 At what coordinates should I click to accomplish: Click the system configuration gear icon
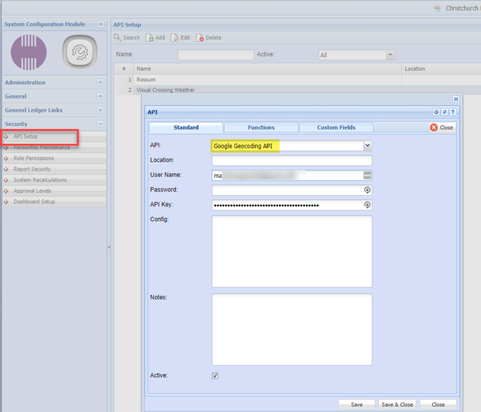tap(80, 52)
